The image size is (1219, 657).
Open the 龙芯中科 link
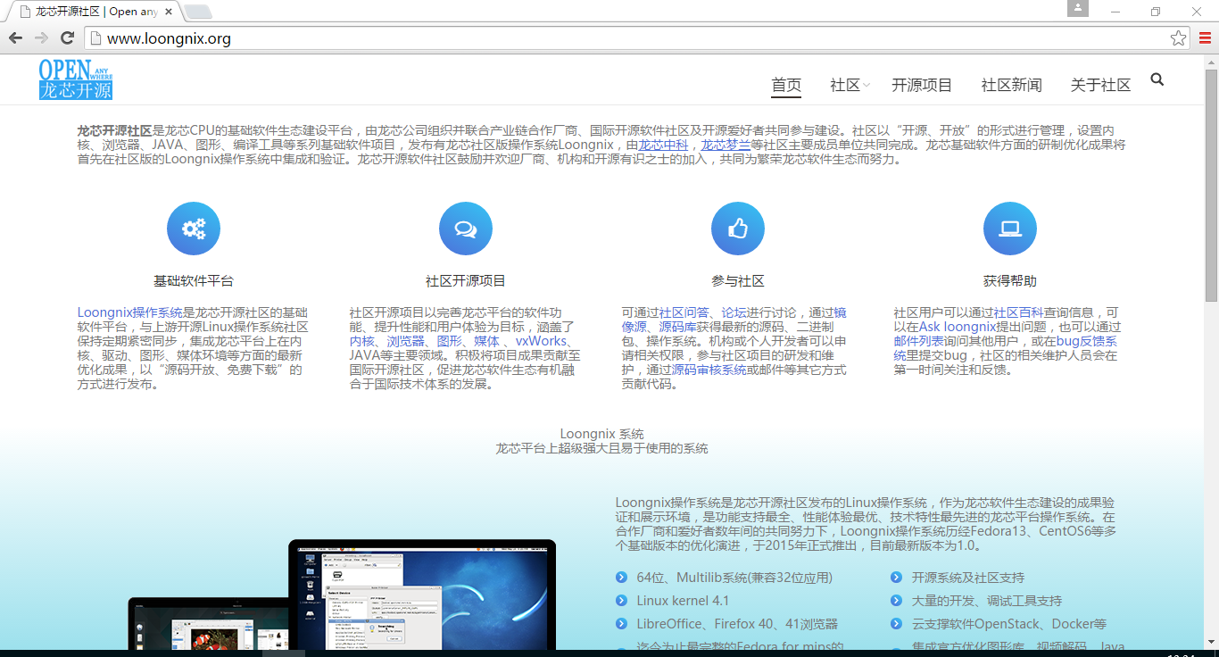663,145
